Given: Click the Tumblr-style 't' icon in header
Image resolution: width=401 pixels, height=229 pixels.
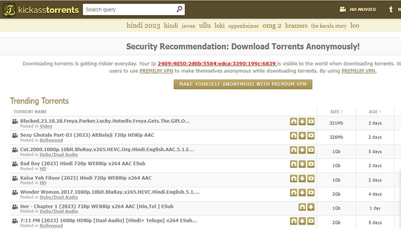Looking at the screenshot, I should tap(391, 10).
